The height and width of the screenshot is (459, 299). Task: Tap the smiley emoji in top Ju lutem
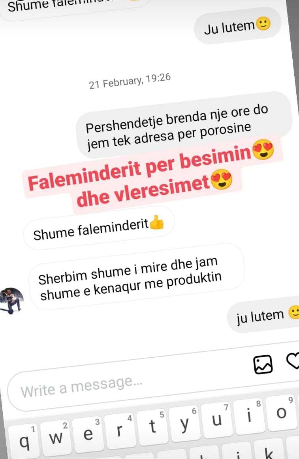pyautogui.click(x=263, y=23)
